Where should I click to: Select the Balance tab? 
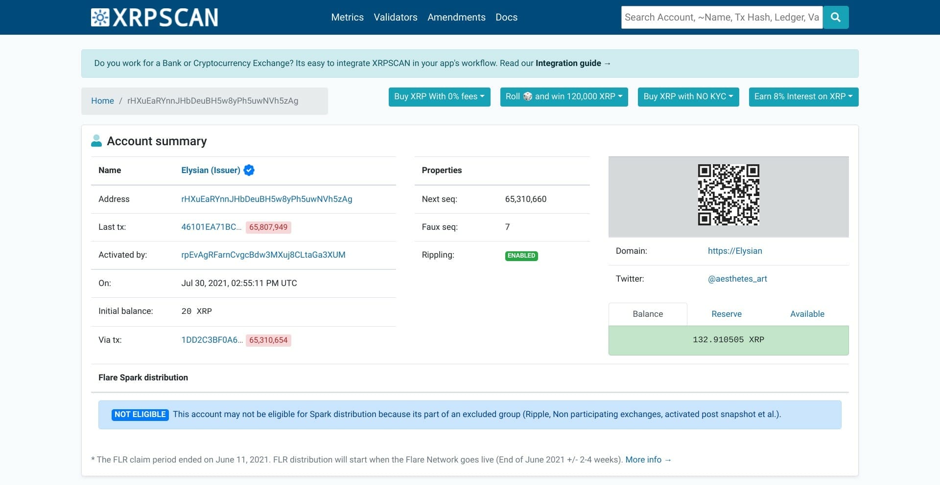[x=648, y=314]
